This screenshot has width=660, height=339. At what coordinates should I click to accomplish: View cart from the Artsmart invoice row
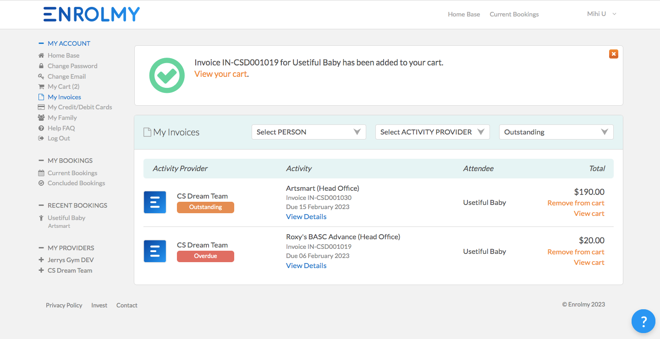point(589,213)
